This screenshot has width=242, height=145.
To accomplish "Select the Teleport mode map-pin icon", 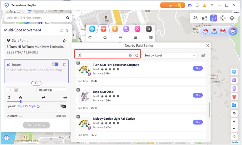I will pyautogui.click(x=195, y=18).
